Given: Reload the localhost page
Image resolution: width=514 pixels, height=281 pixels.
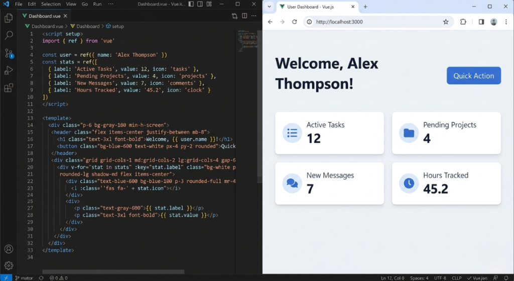Looking at the screenshot, I should (x=294, y=22).
